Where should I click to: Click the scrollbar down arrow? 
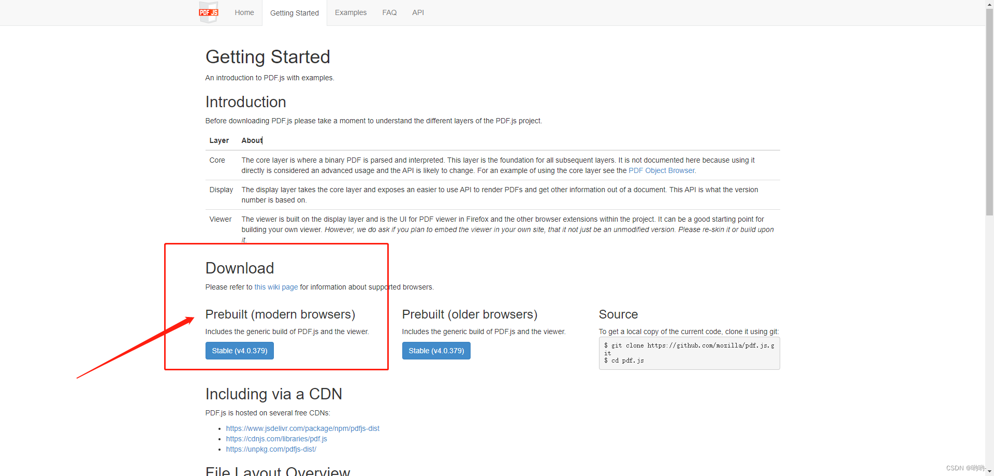coord(989,472)
